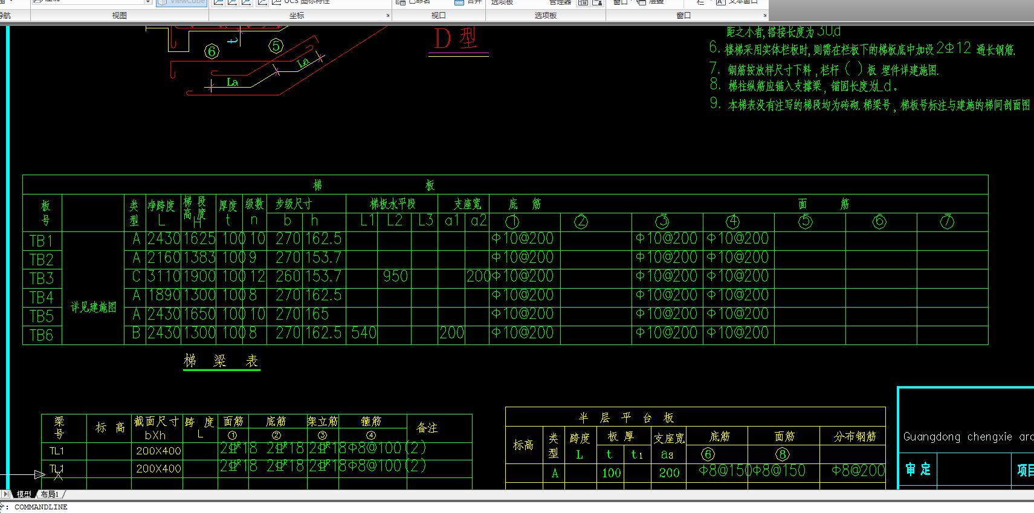The image size is (1034, 513).
Task: Open the 窗口 panel dialog launcher arrow
Action: pos(764,16)
